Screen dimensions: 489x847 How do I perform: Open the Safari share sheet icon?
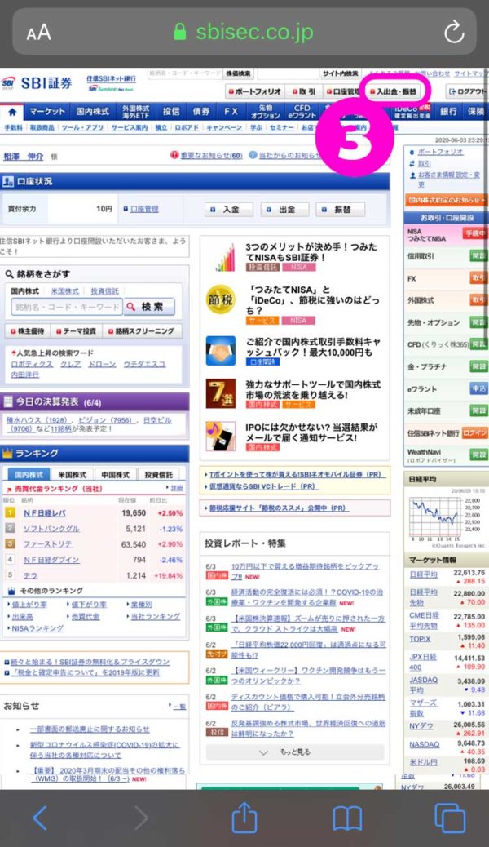[244, 817]
